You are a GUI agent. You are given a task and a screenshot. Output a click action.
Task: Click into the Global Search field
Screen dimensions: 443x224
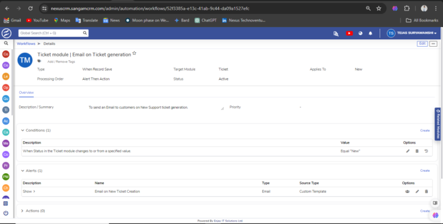click(x=50, y=33)
